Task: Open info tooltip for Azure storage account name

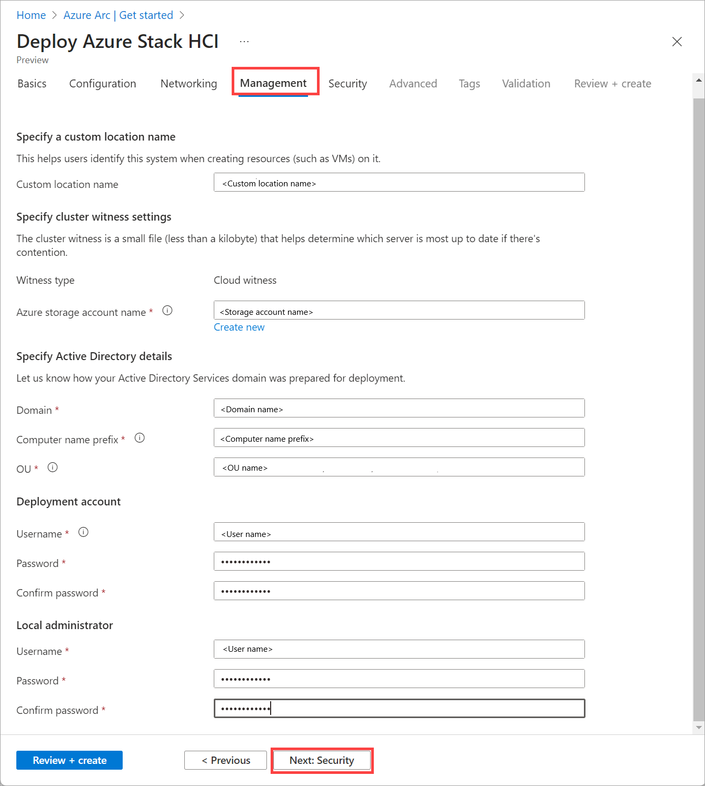Action: pos(167,311)
